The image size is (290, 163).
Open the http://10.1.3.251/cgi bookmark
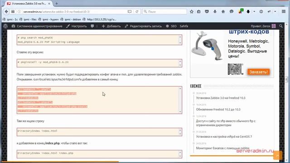pyautogui.click(x=99, y=19)
